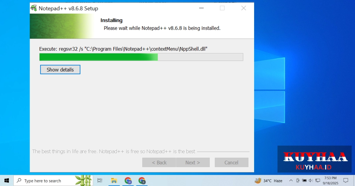
Task: Open the first Chrome profile taskbar icon
Action: [x=128, y=180]
